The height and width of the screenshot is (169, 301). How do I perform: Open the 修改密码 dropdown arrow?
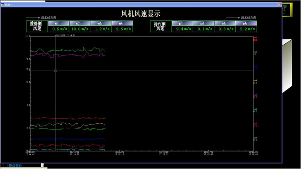(x=42, y=165)
